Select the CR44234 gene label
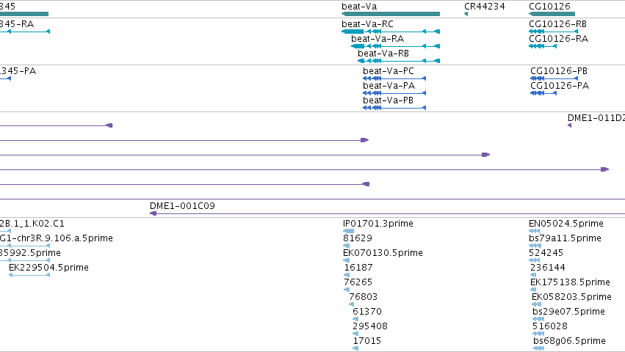This screenshot has height=352, width=625. tap(484, 7)
